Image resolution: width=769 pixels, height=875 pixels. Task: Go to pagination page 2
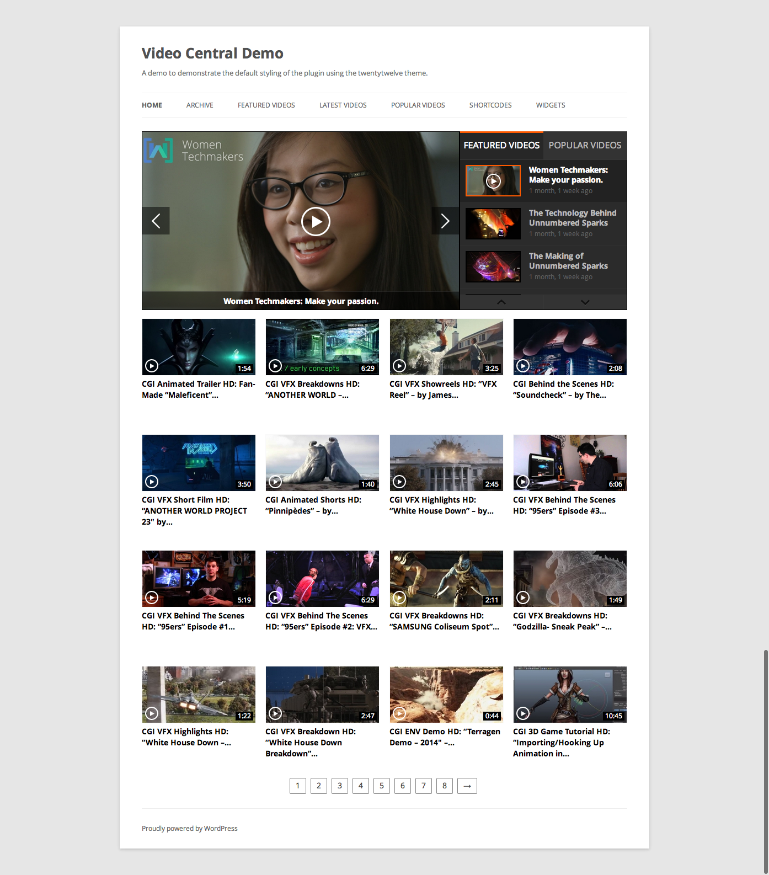pyautogui.click(x=319, y=786)
